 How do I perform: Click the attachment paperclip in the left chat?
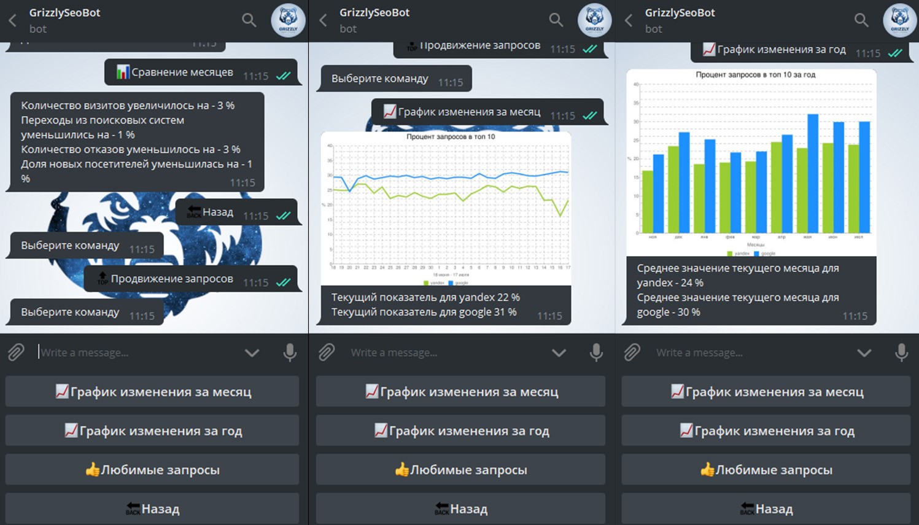tap(17, 352)
